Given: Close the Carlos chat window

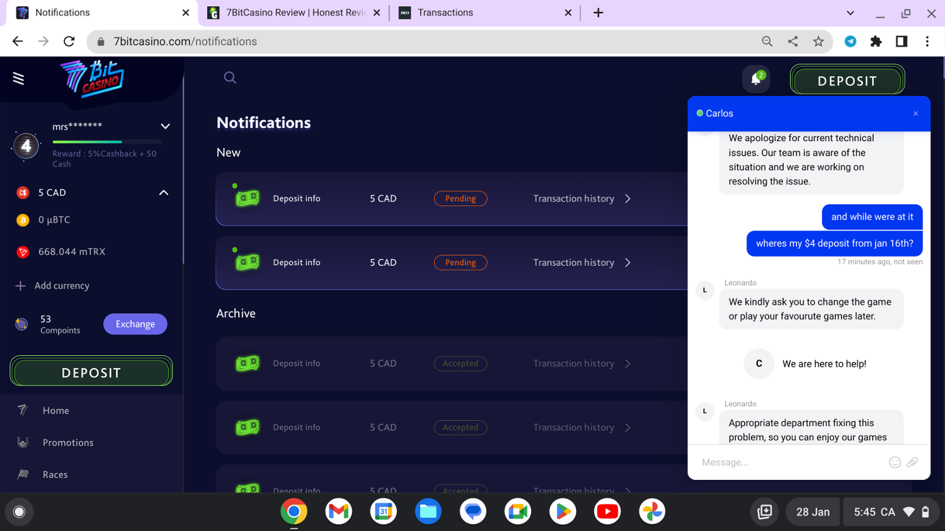Looking at the screenshot, I should coord(915,114).
